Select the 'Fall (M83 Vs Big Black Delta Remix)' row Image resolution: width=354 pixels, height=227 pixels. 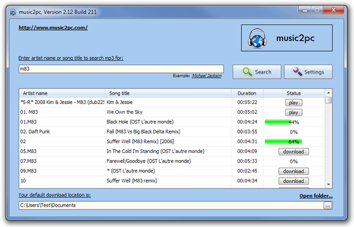172,131
